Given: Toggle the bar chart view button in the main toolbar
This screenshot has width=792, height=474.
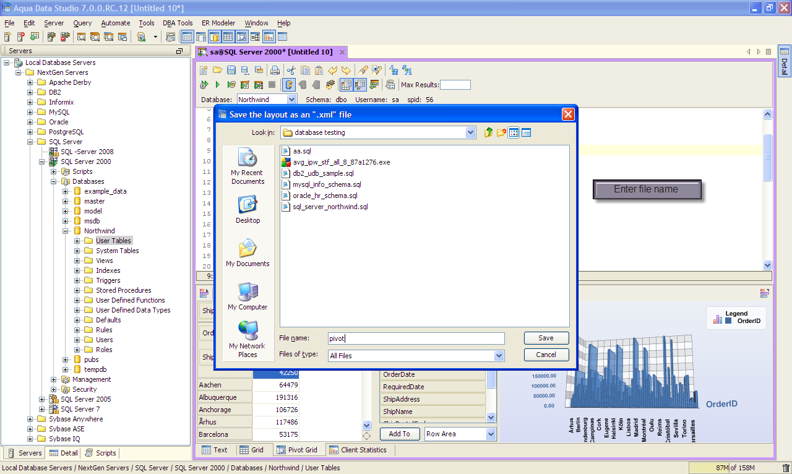Looking at the screenshot, I should click(269, 37).
